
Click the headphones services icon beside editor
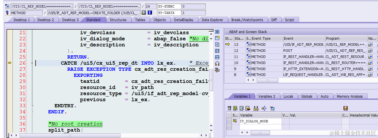click(217, 63)
